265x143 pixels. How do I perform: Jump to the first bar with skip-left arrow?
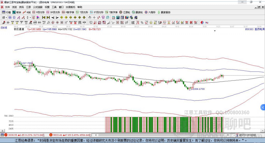click(x=44, y=18)
